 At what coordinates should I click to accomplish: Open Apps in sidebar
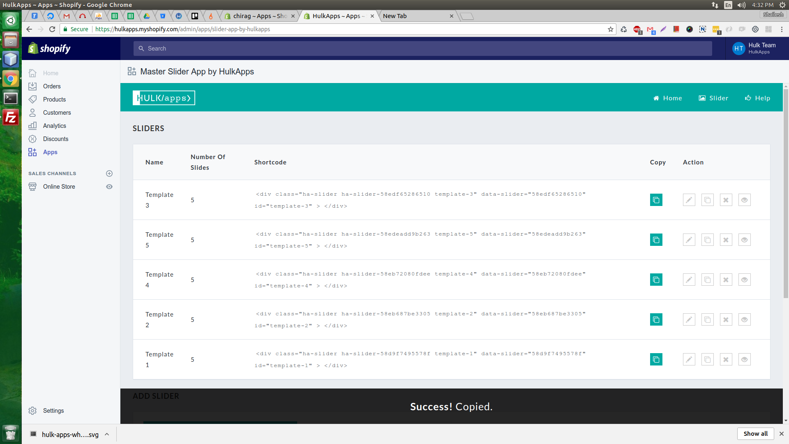43,152
